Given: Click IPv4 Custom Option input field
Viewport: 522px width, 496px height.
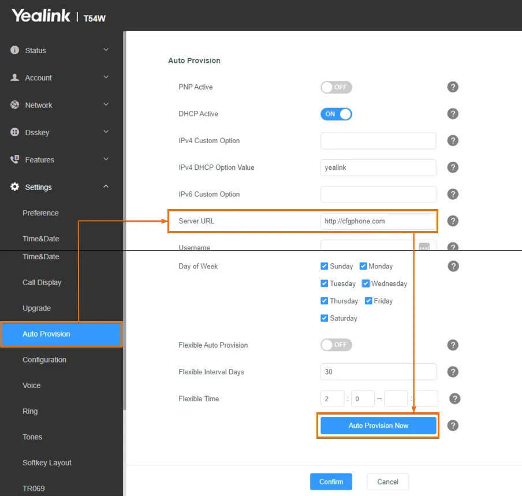Looking at the screenshot, I should [378, 140].
